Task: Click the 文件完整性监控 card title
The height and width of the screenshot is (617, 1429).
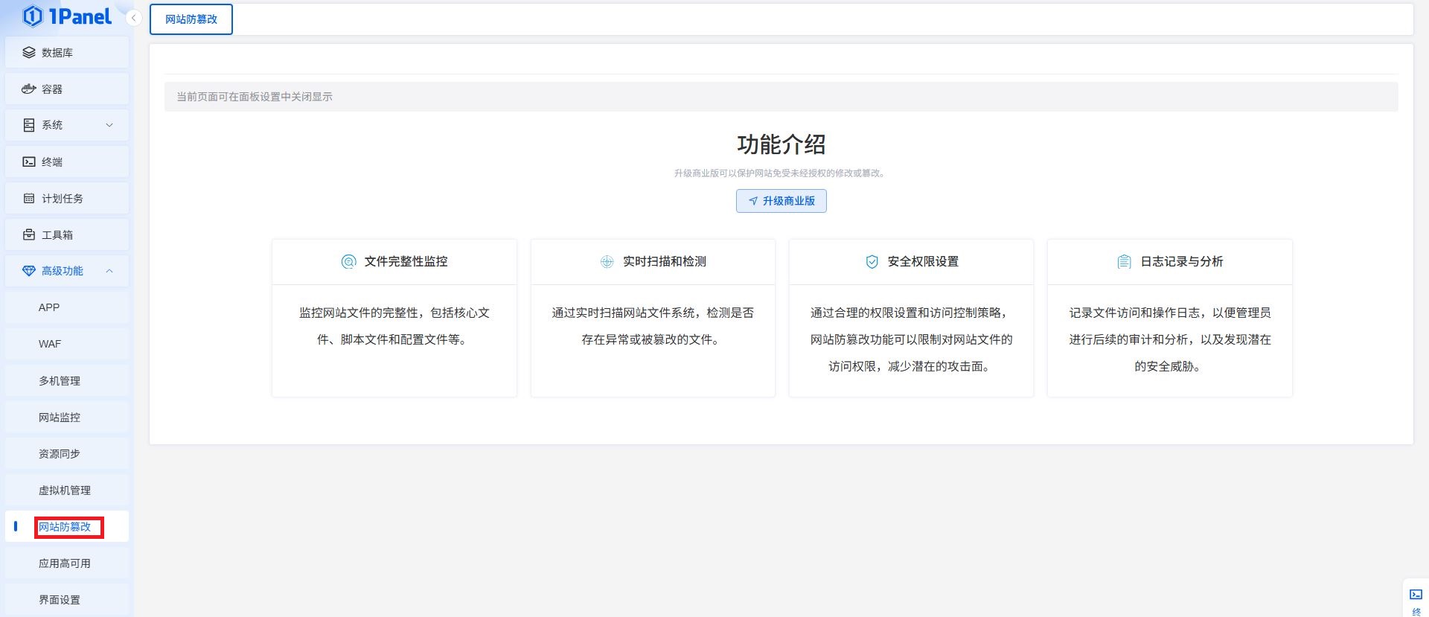Action: pos(406,261)
